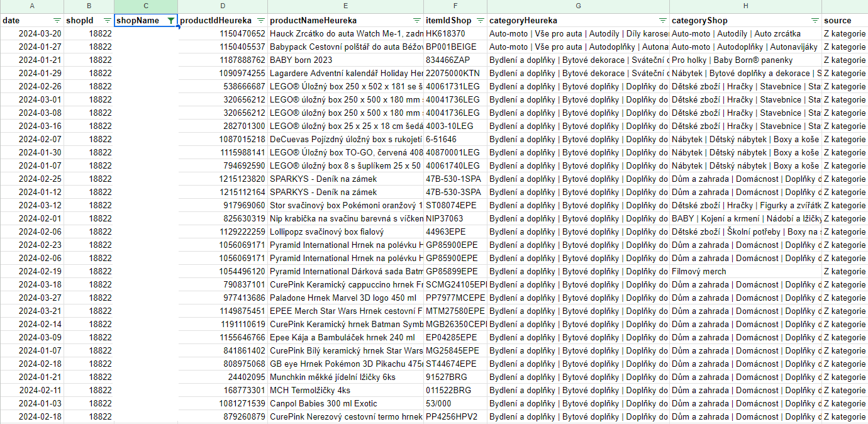Image resolution: width=868 pixels, height=424 pixels.
Task: Select column A by its letter header
Action: (x=32, y=6)
